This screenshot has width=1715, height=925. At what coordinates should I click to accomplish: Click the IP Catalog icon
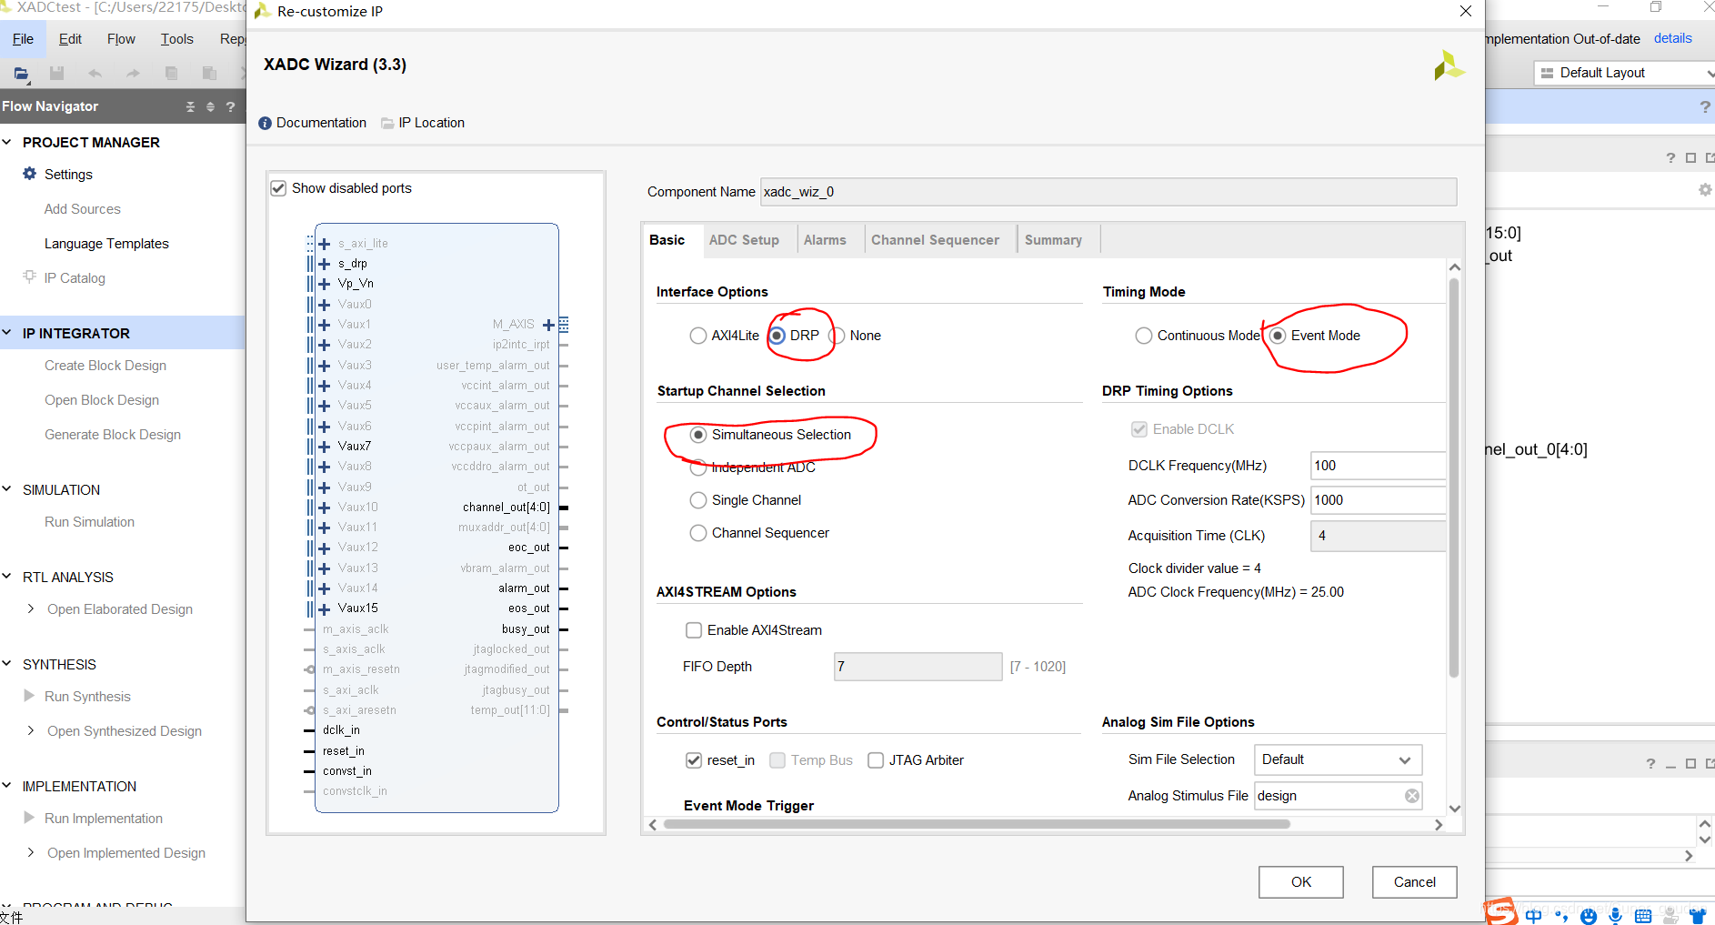[30, 276]
